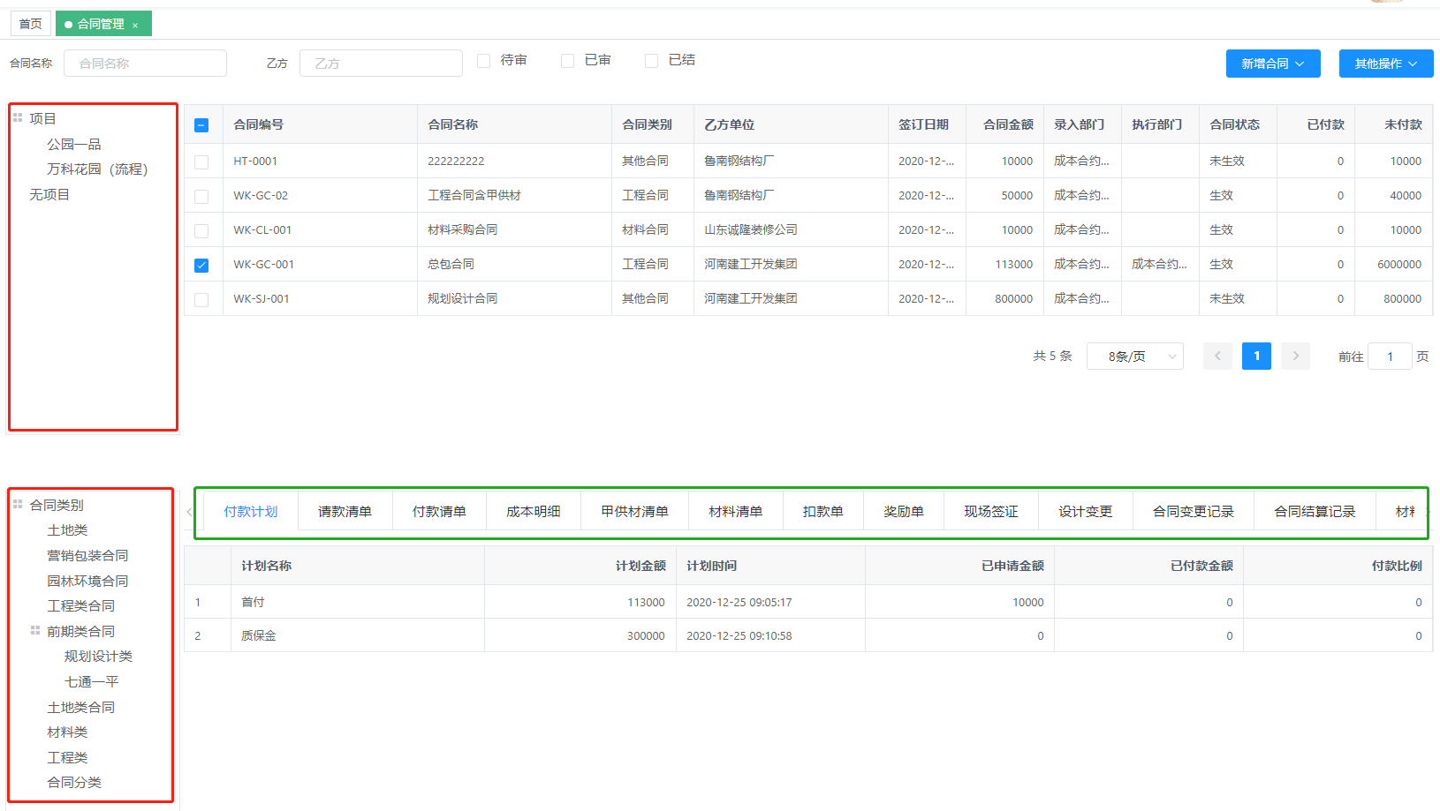Click the 合同名称 search input
Screen dimensions: 1440x811
click(x=145, y=64)
